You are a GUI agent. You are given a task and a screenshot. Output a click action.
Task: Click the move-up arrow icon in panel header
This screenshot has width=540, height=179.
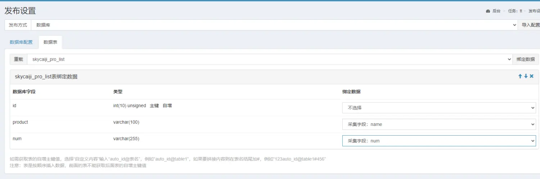click(x=520, y=76)
